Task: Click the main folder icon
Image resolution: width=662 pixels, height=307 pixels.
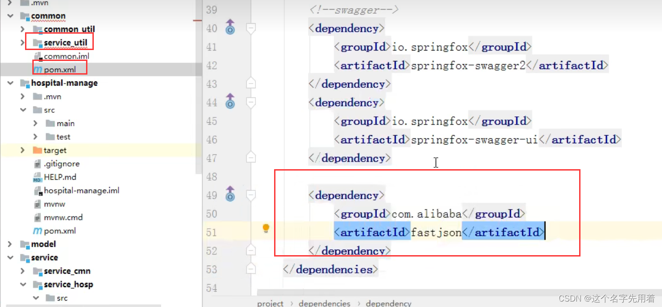Action: [50, 123]
